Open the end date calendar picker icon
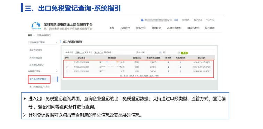Viewport: 263px width, 129px height. [x=179, y=53]
